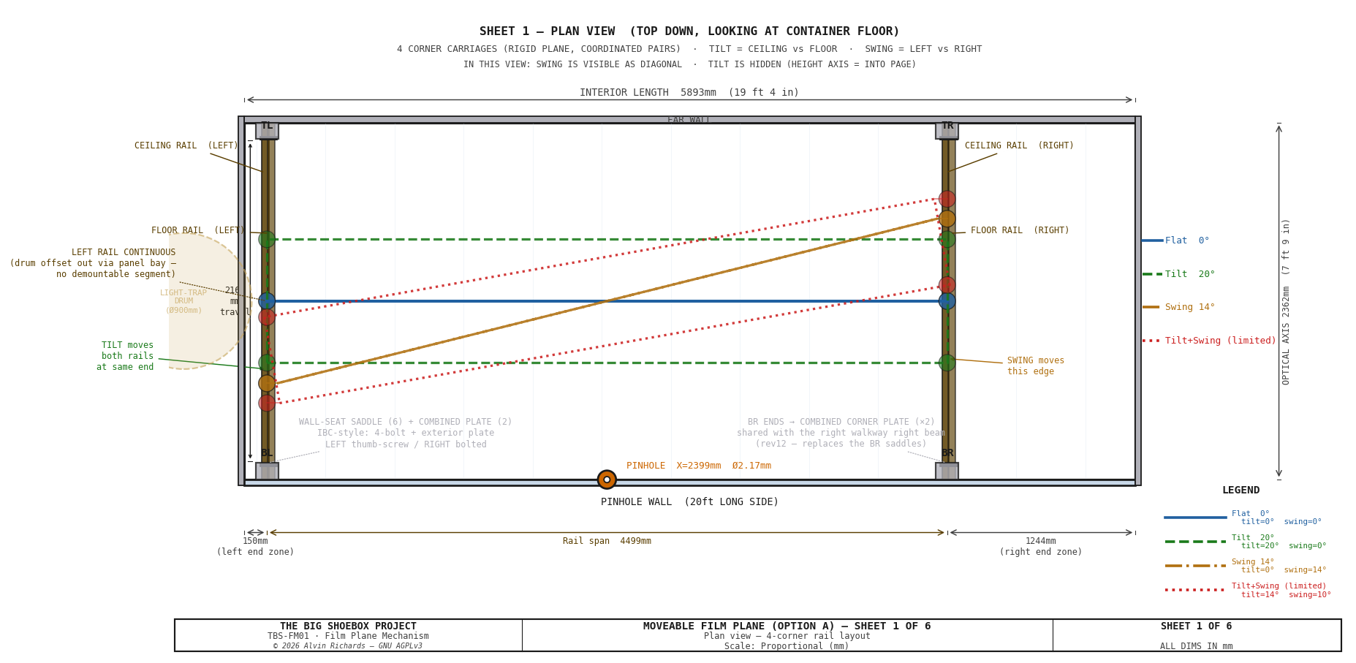Image resolution: width=1356 pixels, height=663 pixels.
Task: Click the 'SWING moves this edge' note
Action: (1036, 366)
